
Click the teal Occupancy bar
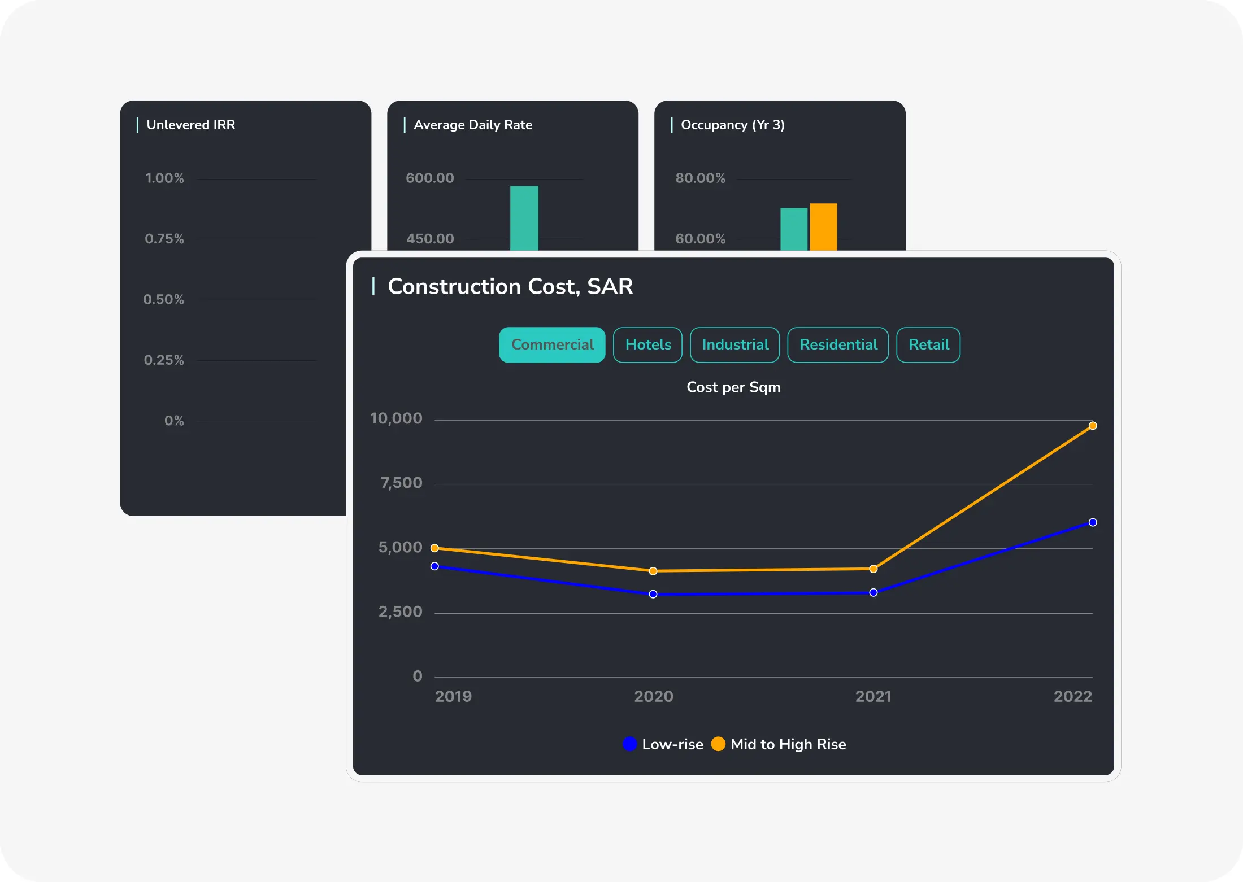[x=794, y=229]
